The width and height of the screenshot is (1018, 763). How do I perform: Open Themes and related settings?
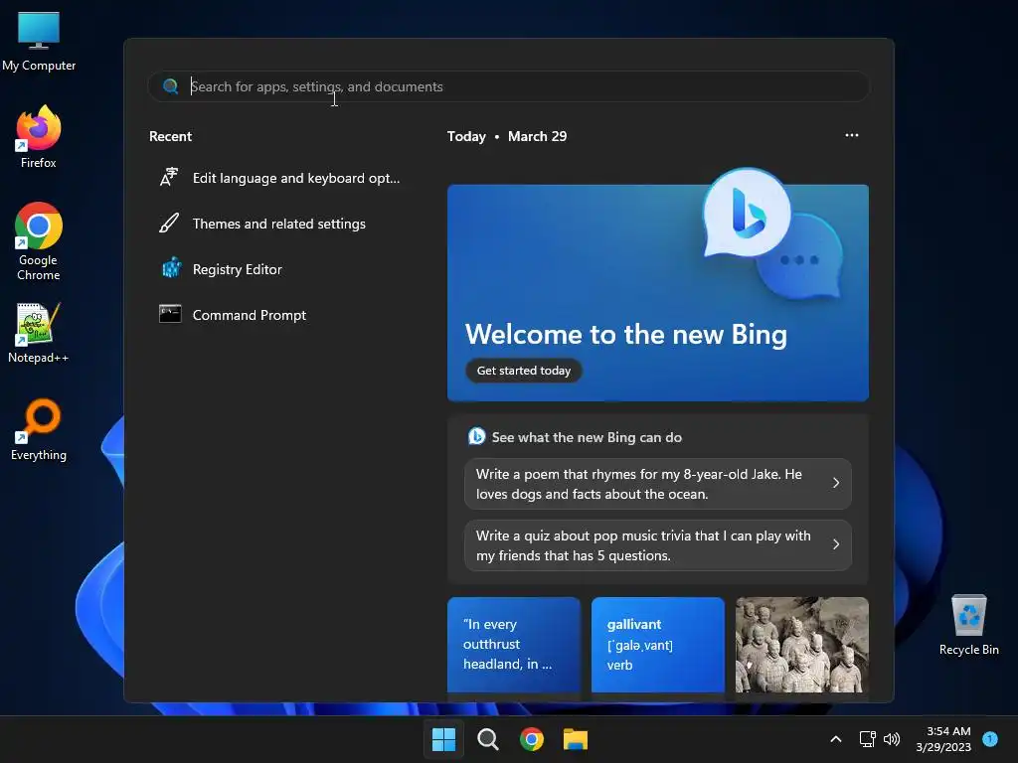pyautogui.click(x=280, y=224)
